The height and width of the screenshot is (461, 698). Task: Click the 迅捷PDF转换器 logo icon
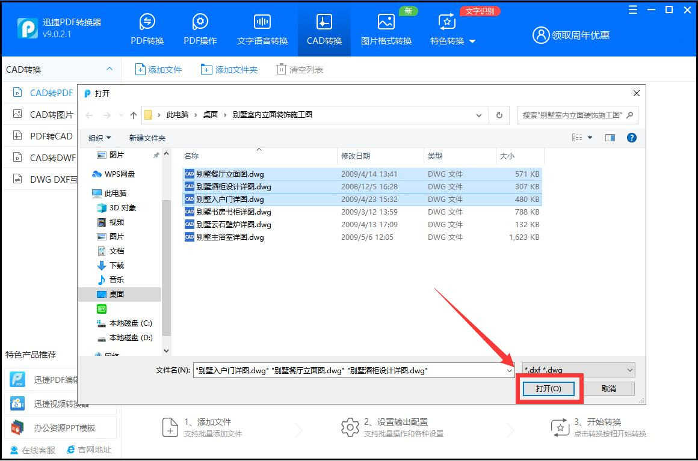tap(28, 28)
